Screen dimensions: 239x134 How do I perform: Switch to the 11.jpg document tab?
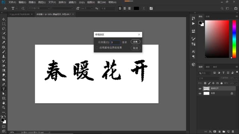tap(19, 14)
